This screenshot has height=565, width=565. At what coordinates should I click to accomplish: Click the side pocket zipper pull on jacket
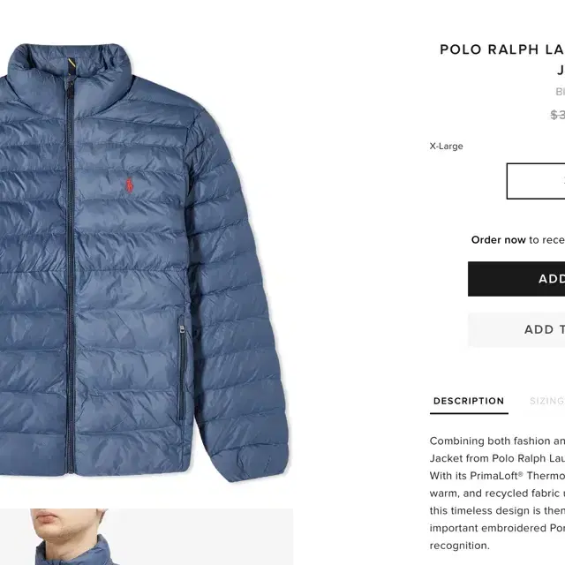click(x=183, y=329)
